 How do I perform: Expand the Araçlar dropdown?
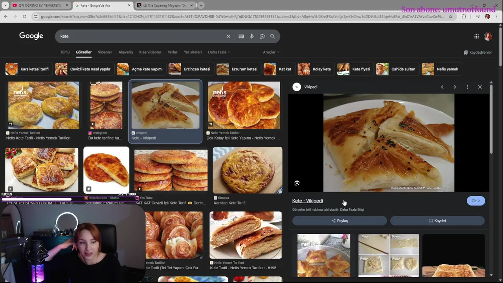[x=271, y=52]
